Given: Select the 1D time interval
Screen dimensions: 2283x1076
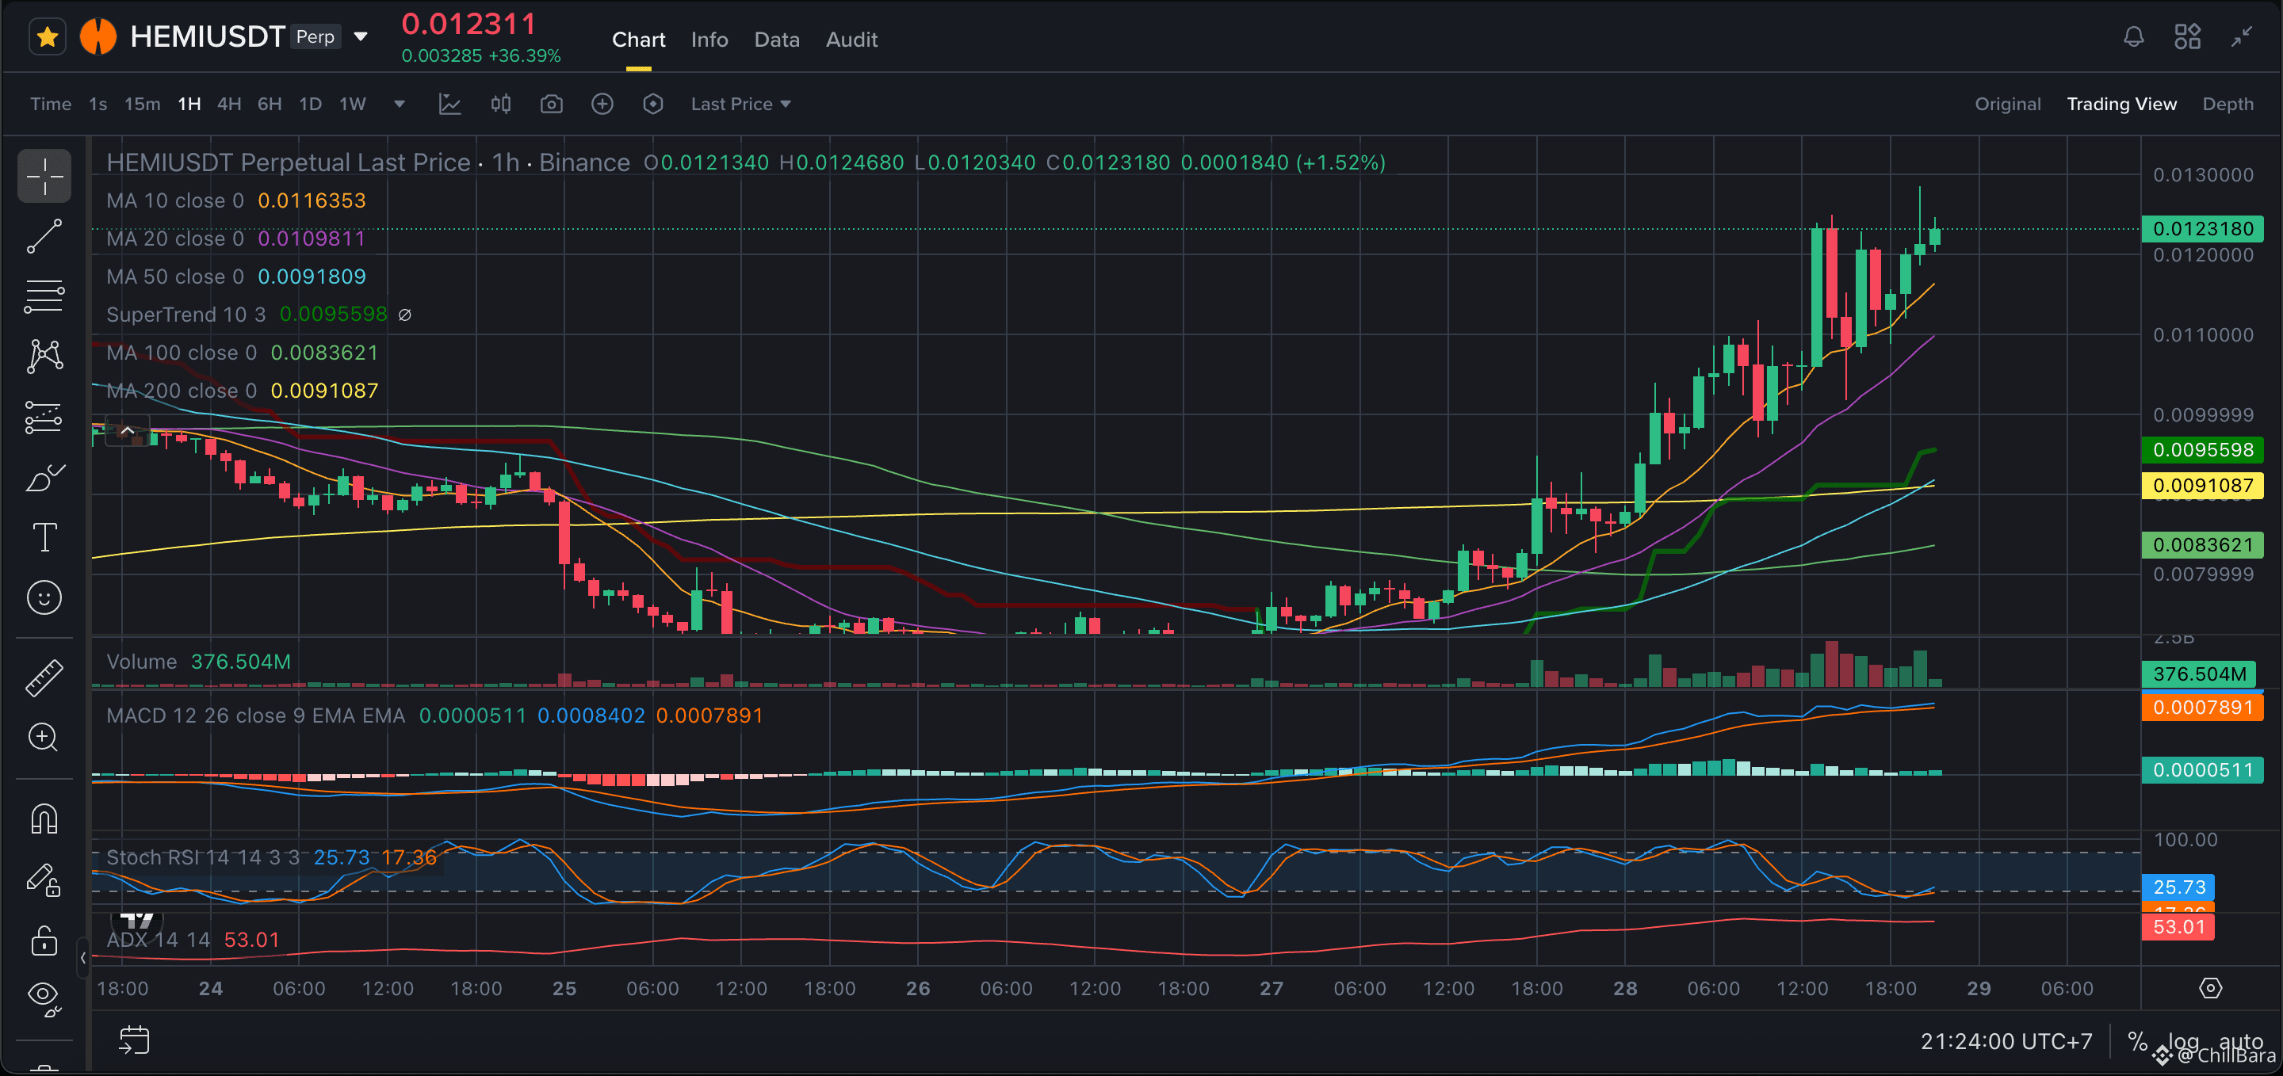Looking at the screenshot, I should 310,105.
